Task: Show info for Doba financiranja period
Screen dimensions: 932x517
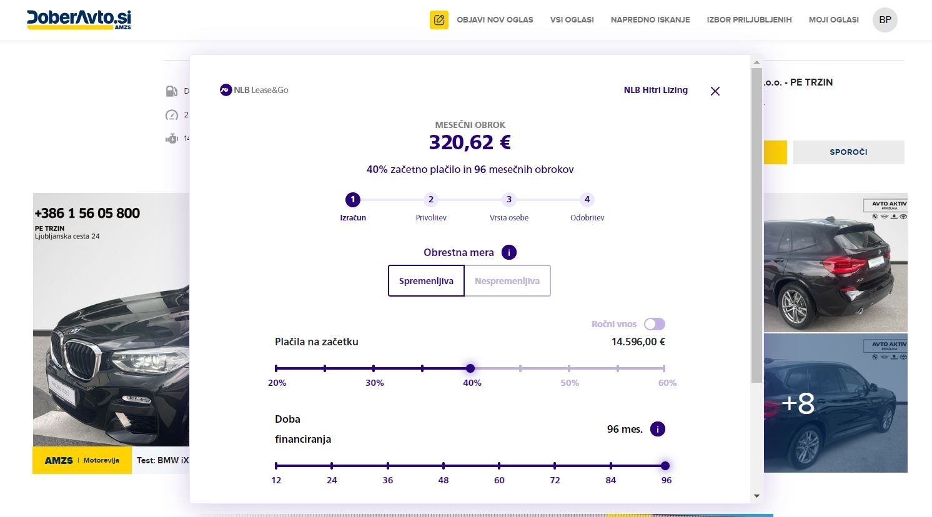Action: [657, 429]
